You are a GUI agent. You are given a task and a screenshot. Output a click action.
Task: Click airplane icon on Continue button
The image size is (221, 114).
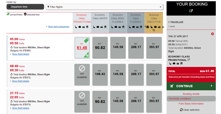(x=172, y=86)
